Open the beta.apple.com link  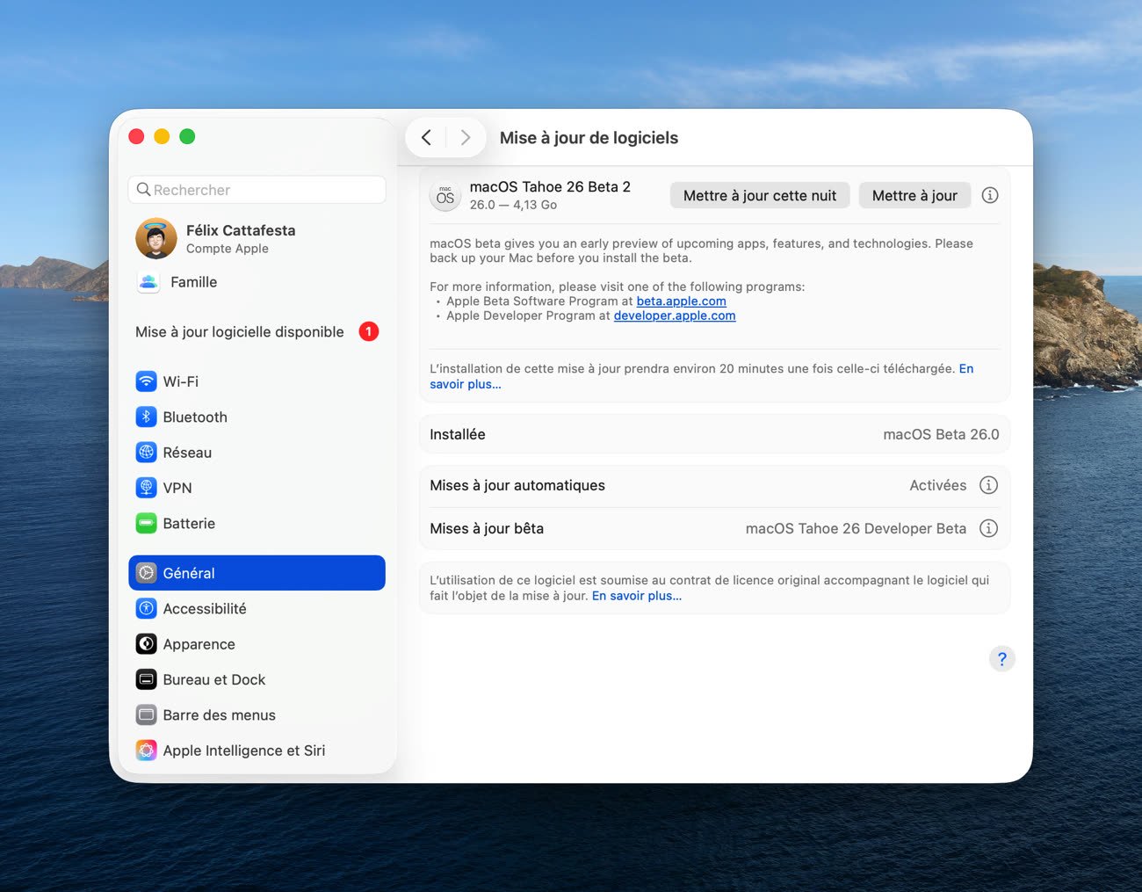pyautogui.click(x=682, y=301)
